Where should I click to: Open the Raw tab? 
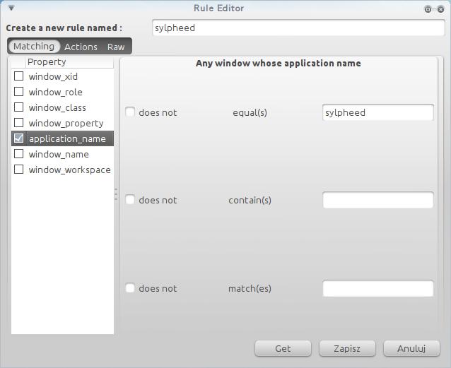pyautogui.click(x=116, y=47)
